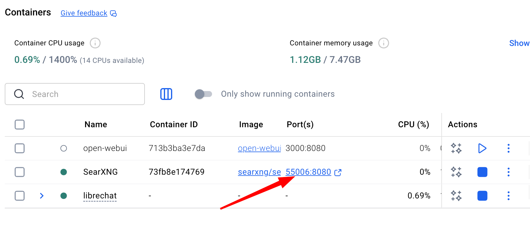This screenshot has height=226, width=530.
Task: Check the select-all containers checkbox
Action: point(20,125)
